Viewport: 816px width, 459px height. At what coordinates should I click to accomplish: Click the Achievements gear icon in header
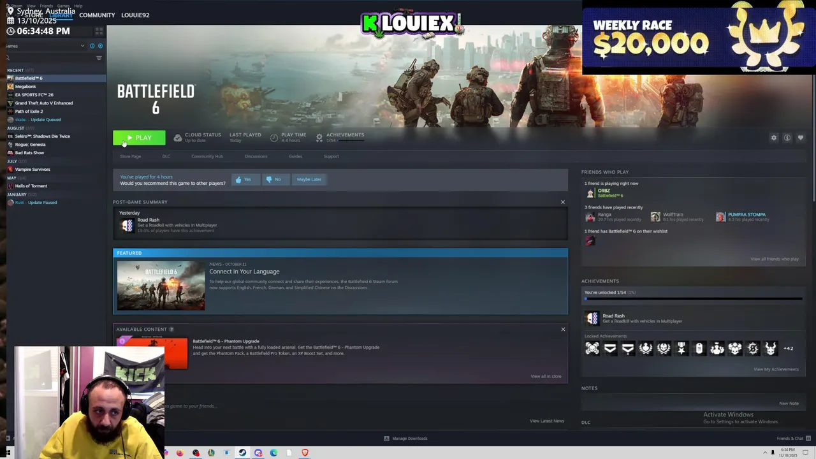(x=319, y=138)
